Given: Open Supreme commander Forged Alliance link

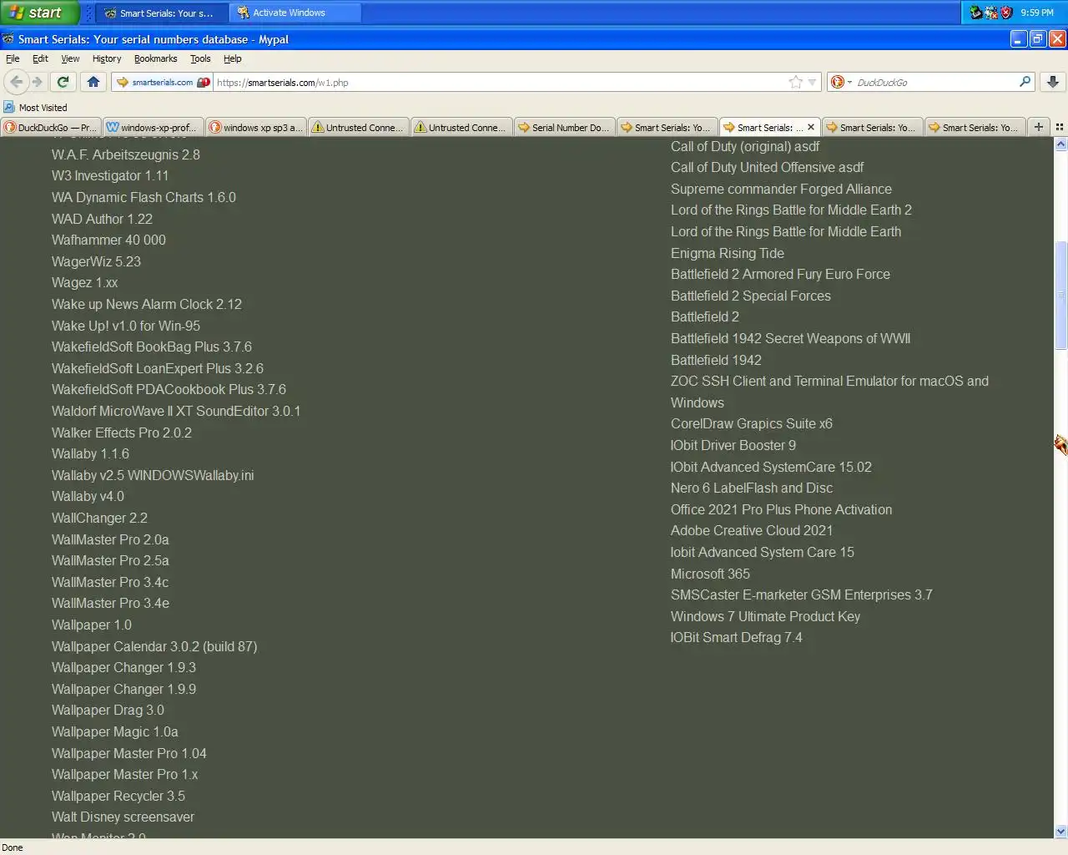Looking at the screenshot, I should point(781,189).
